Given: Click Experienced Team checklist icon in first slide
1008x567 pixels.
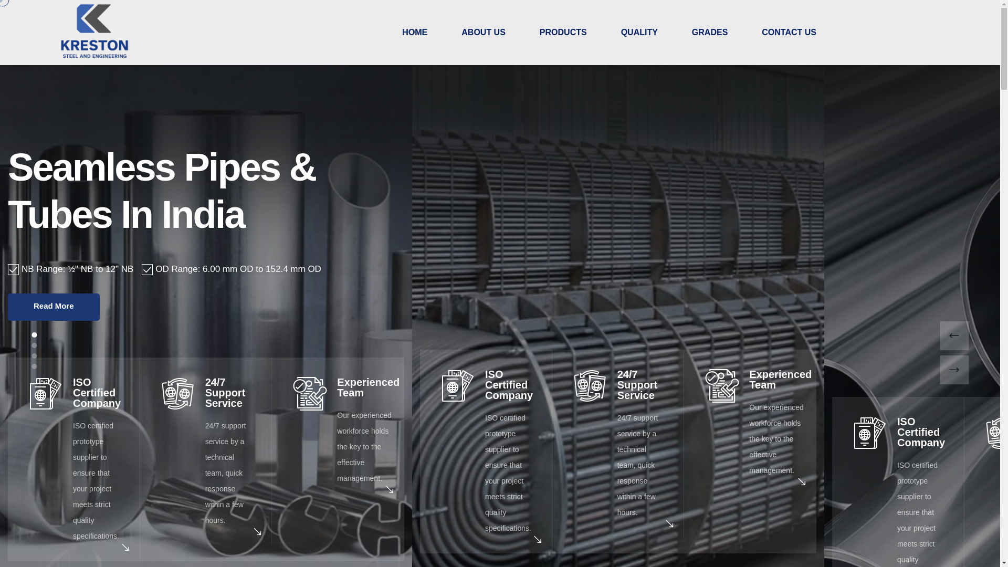Looking at the screenshot, I should [x=310, y=394].
